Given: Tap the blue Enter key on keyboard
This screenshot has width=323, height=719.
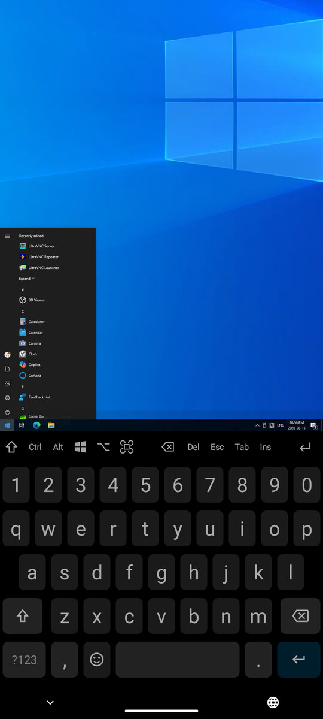Looking at the screenshot, I should tap(299, 660).
